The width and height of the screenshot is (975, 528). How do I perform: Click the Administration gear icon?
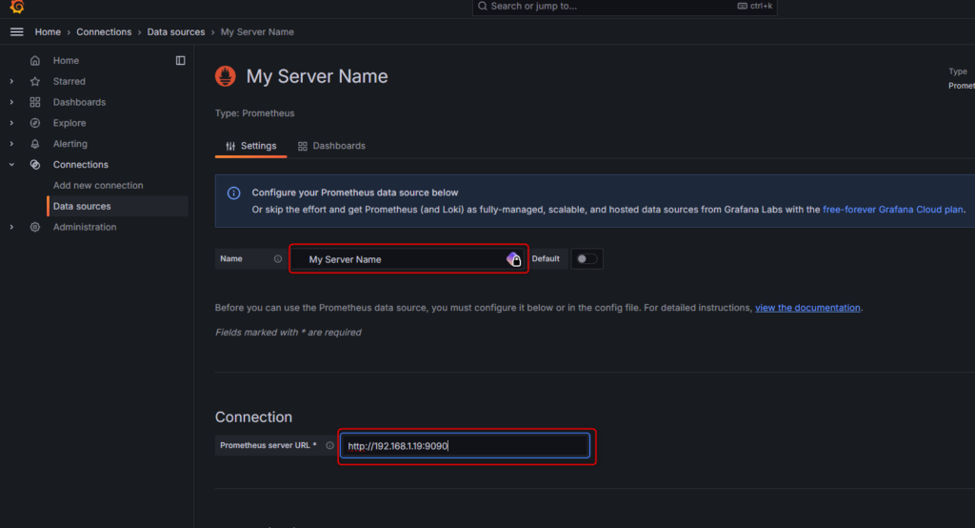click(35, 227)
